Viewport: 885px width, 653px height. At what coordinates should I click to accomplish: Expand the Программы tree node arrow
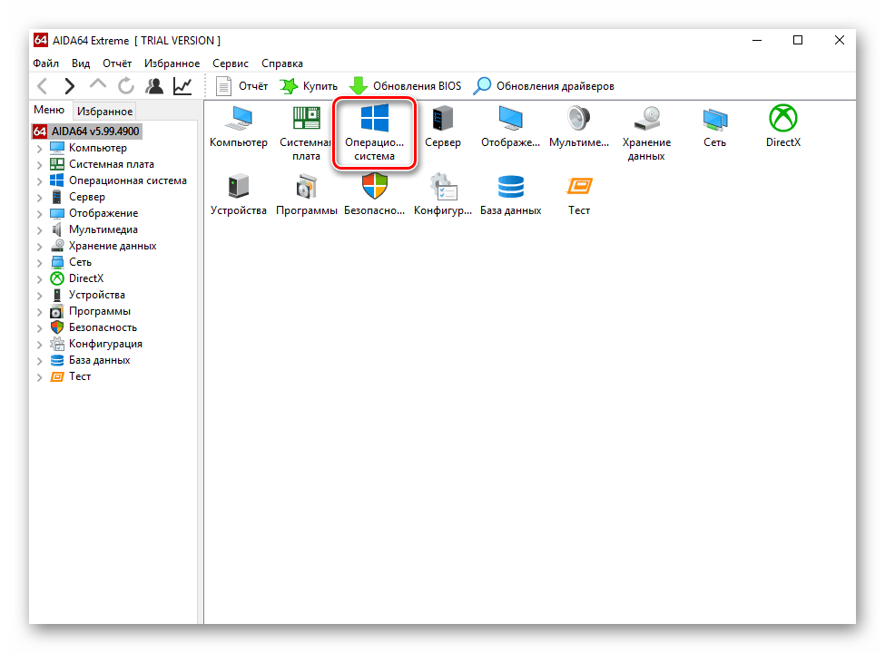point(39,312)
